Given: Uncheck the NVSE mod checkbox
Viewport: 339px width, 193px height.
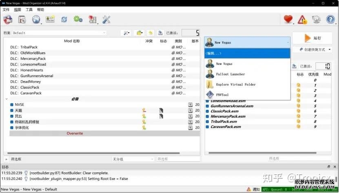Looking at the screenshot, I should [12, 105].
